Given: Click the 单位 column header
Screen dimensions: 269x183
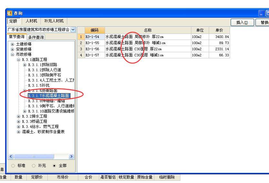Looking at the screenshot, I should tap(200, 30).
